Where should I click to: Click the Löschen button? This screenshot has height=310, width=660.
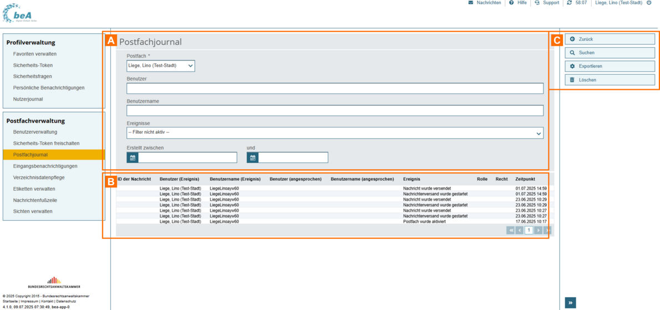[x=610, y=80]
